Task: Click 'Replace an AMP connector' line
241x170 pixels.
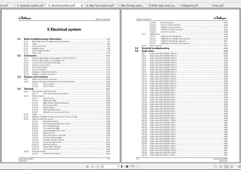Action: click(x=67, y=74)
